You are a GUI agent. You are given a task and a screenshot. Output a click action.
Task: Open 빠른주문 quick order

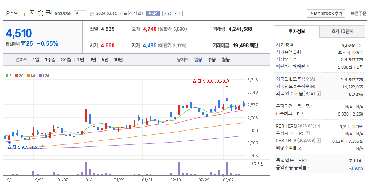pos(358,14)
